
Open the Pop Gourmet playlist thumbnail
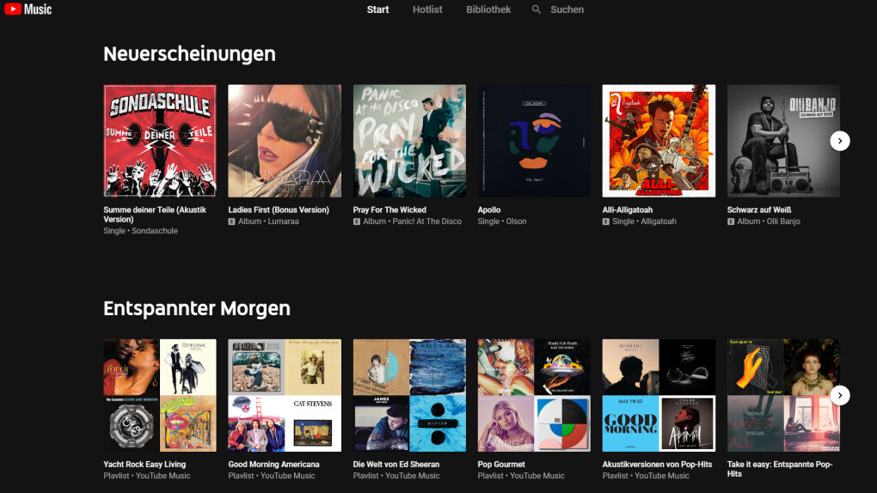coord(534,395)
